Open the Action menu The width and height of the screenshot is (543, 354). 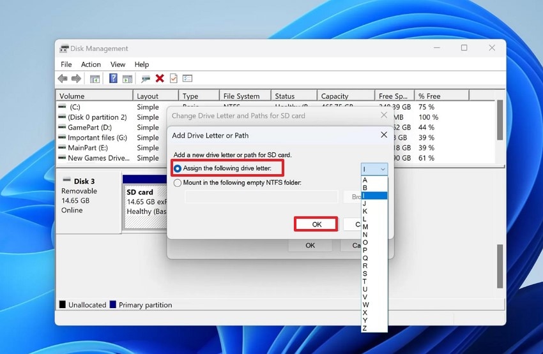(x=91, y=64)
